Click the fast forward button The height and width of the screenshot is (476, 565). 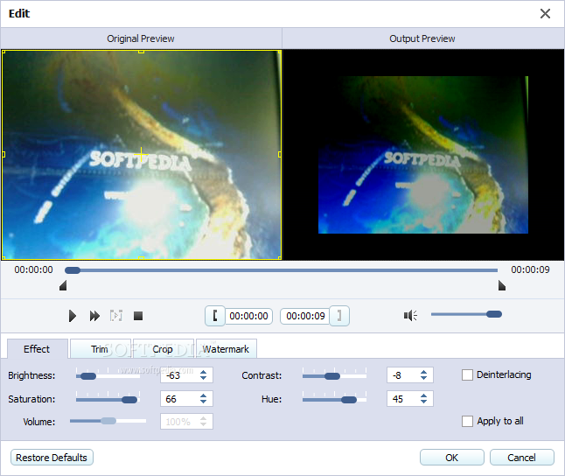pyautogui.click(x=94, y=316)
